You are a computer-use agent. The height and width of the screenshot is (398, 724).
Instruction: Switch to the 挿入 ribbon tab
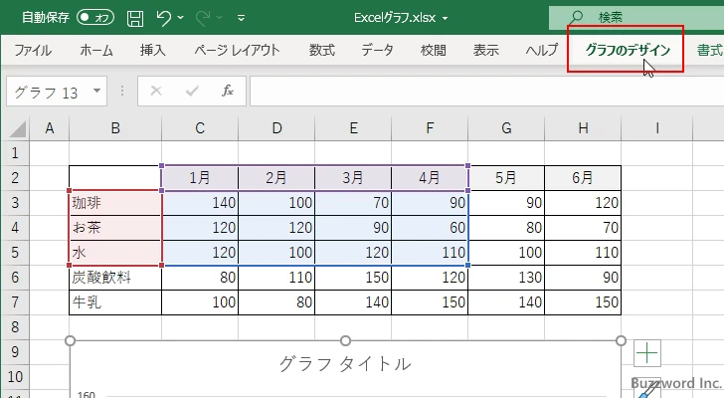click(152, 50)
